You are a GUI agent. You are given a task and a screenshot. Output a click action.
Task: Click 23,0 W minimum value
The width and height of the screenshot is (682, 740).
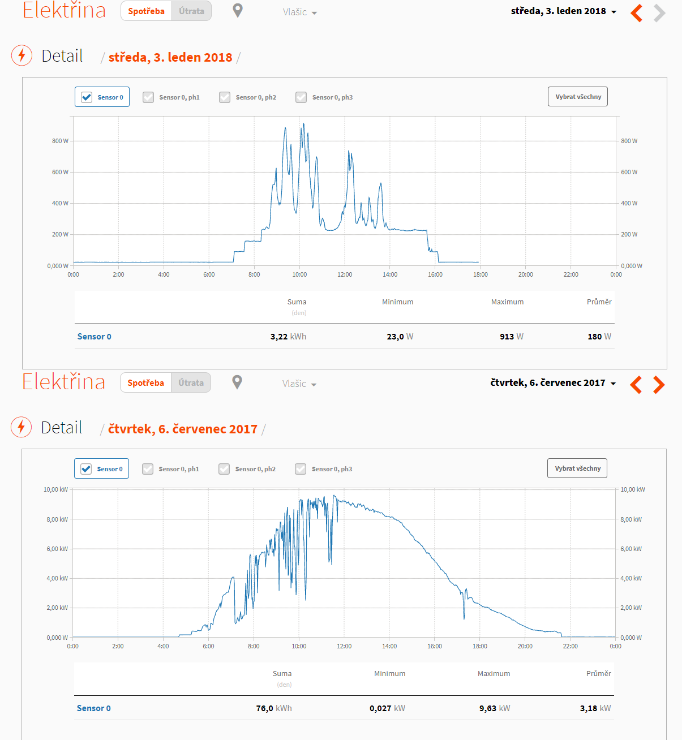(x=400, y=337)
